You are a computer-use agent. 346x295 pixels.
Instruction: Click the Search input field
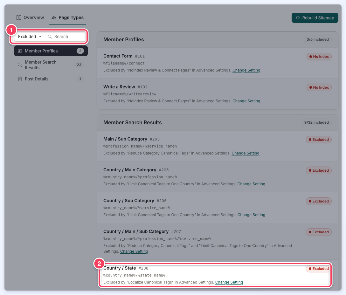(x=65, y=37)
